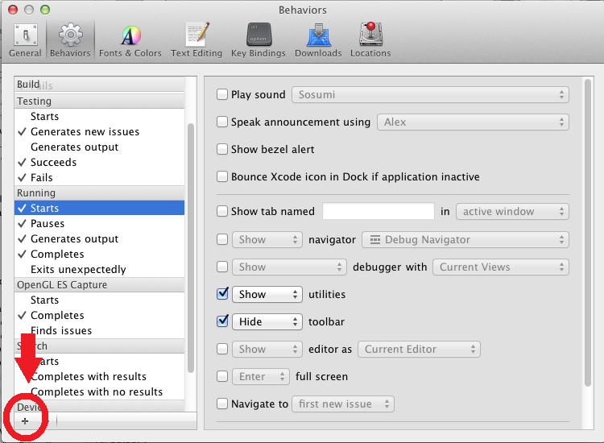Select Exits unexpectedly behavior
The height and width of the screenshot is (443, 604).
coord(99,269)
